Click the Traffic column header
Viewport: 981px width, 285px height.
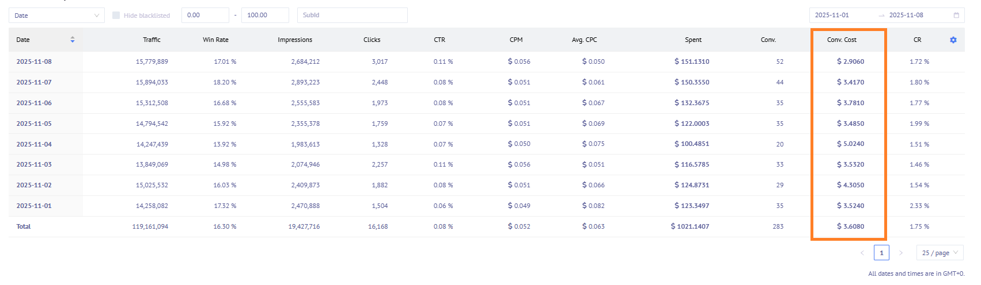point(151,40)
